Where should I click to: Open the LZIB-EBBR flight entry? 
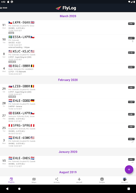68,91
